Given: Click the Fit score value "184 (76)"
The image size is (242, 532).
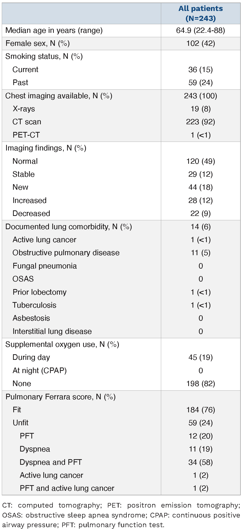Looking at the screenshot, I should (200, 410).
